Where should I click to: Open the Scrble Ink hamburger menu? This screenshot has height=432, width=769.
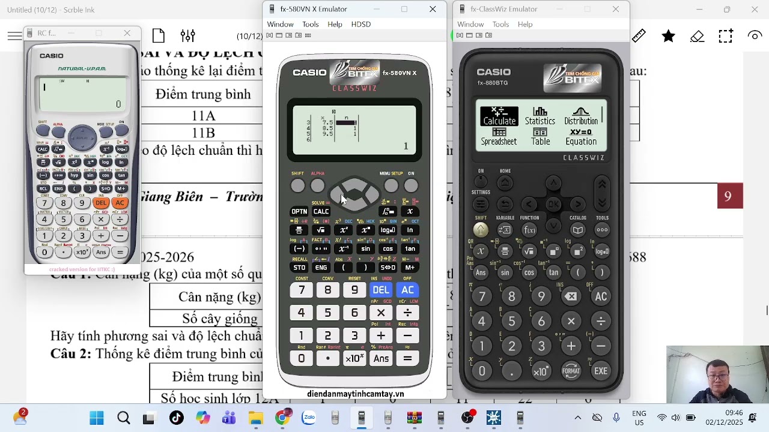tap(14, 37)
